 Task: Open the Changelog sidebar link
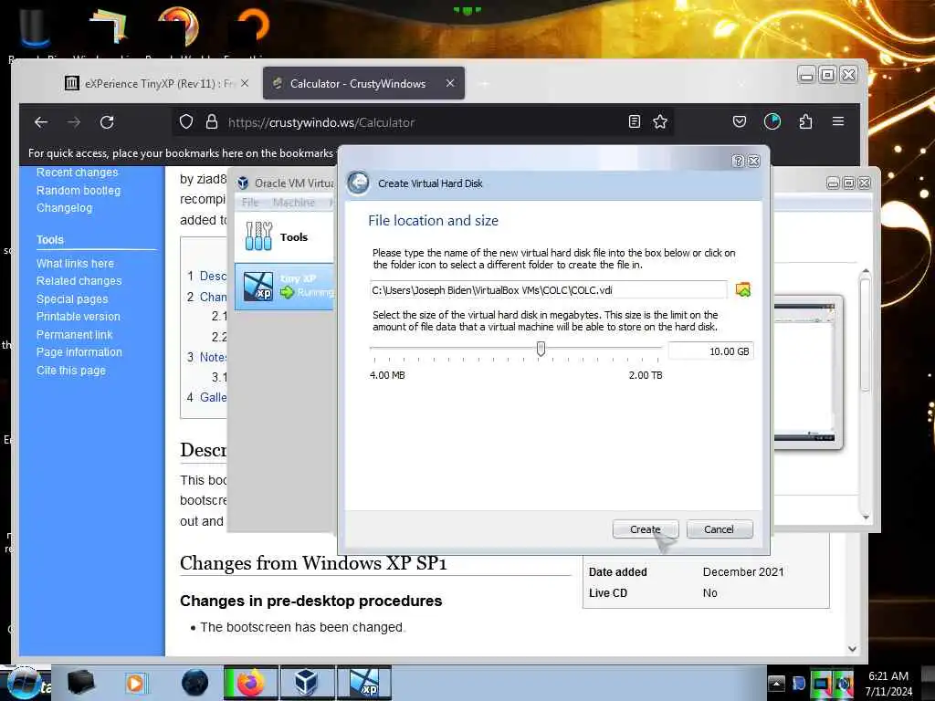pyautogui.click(x=65, y=208)
